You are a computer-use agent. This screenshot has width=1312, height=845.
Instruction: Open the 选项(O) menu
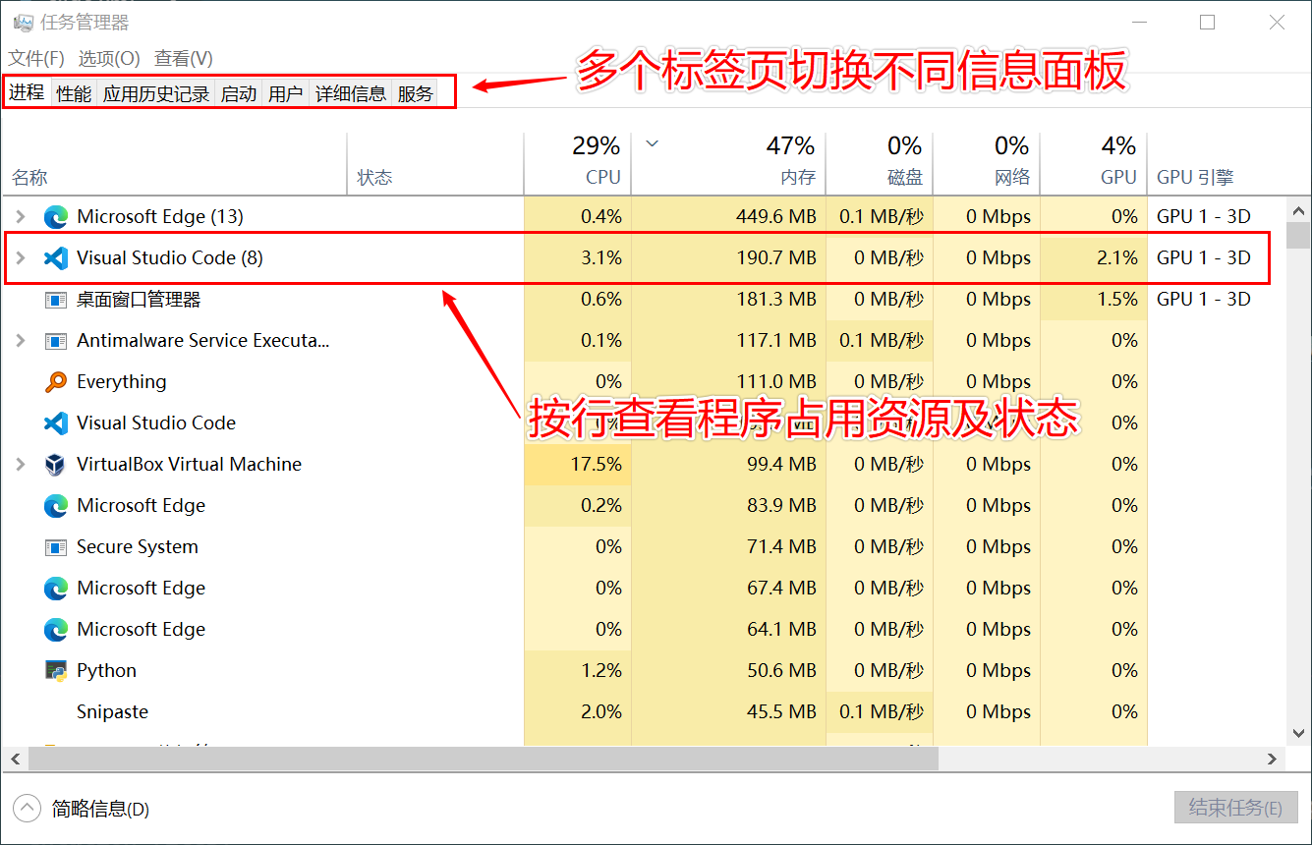coord(109,59)
